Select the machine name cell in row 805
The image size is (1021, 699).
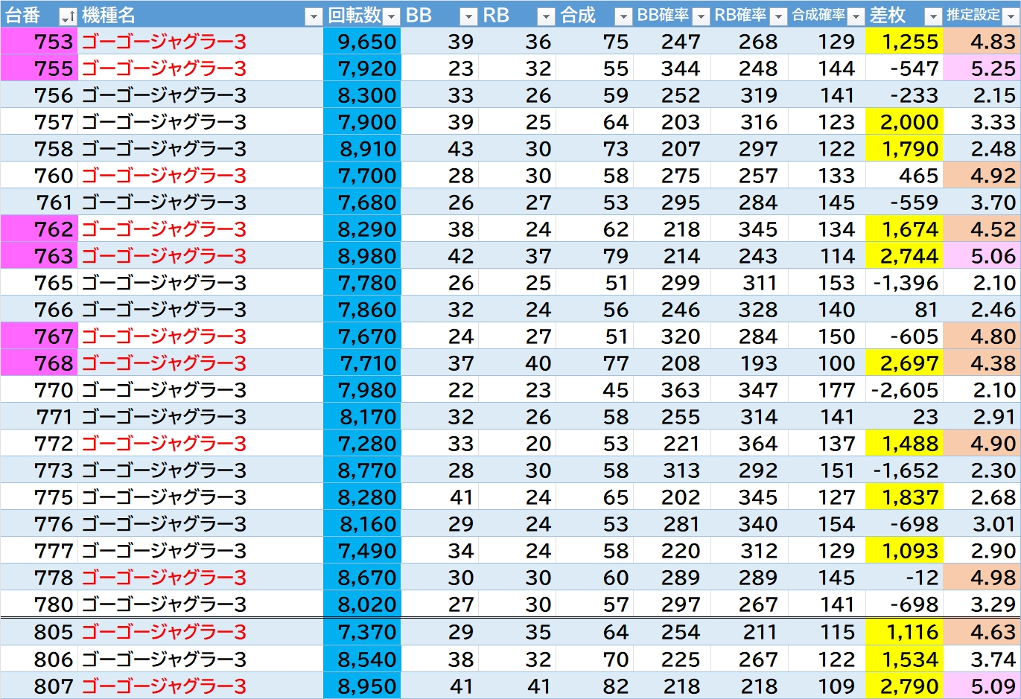pyautogui.click(x=200, y=632)
